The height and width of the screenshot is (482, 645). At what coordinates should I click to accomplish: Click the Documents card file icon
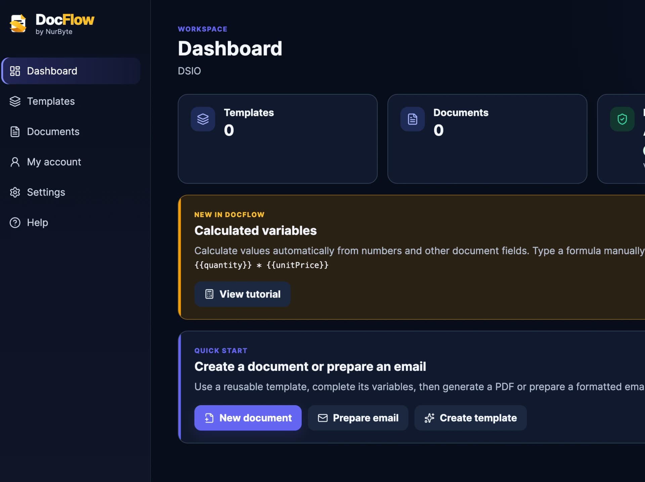[x=413, y=119]
